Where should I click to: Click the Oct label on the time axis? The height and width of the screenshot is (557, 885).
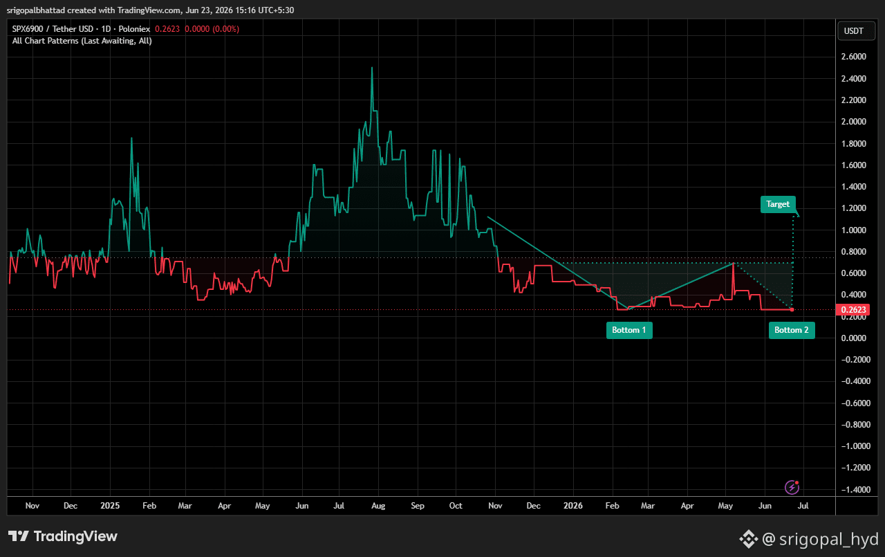[456, 506]
